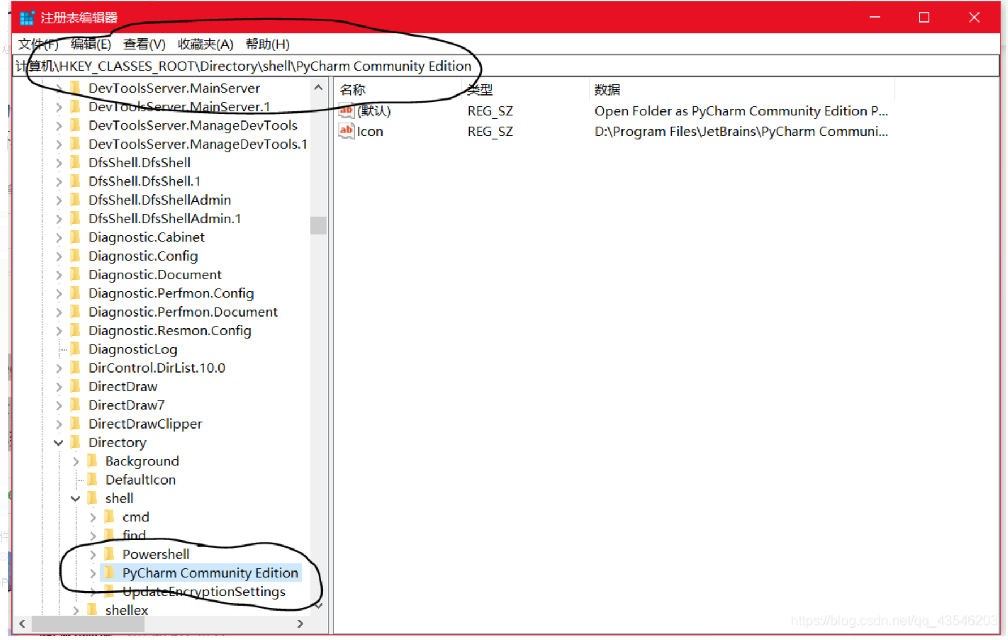Click the registry path address bar
This screenshot has height=640, width=1008.
[505, 66]
